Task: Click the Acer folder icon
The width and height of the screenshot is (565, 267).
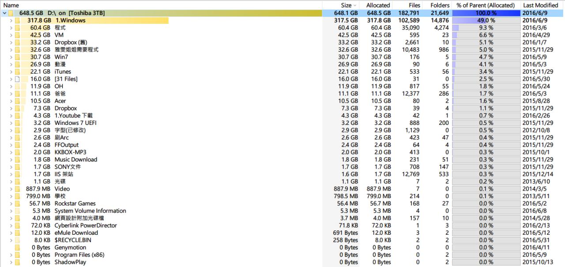Action: 17,101
